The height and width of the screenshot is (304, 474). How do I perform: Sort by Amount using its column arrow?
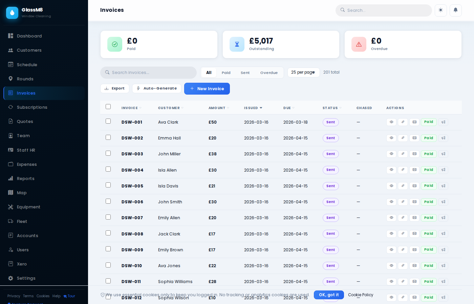point(228,108)
